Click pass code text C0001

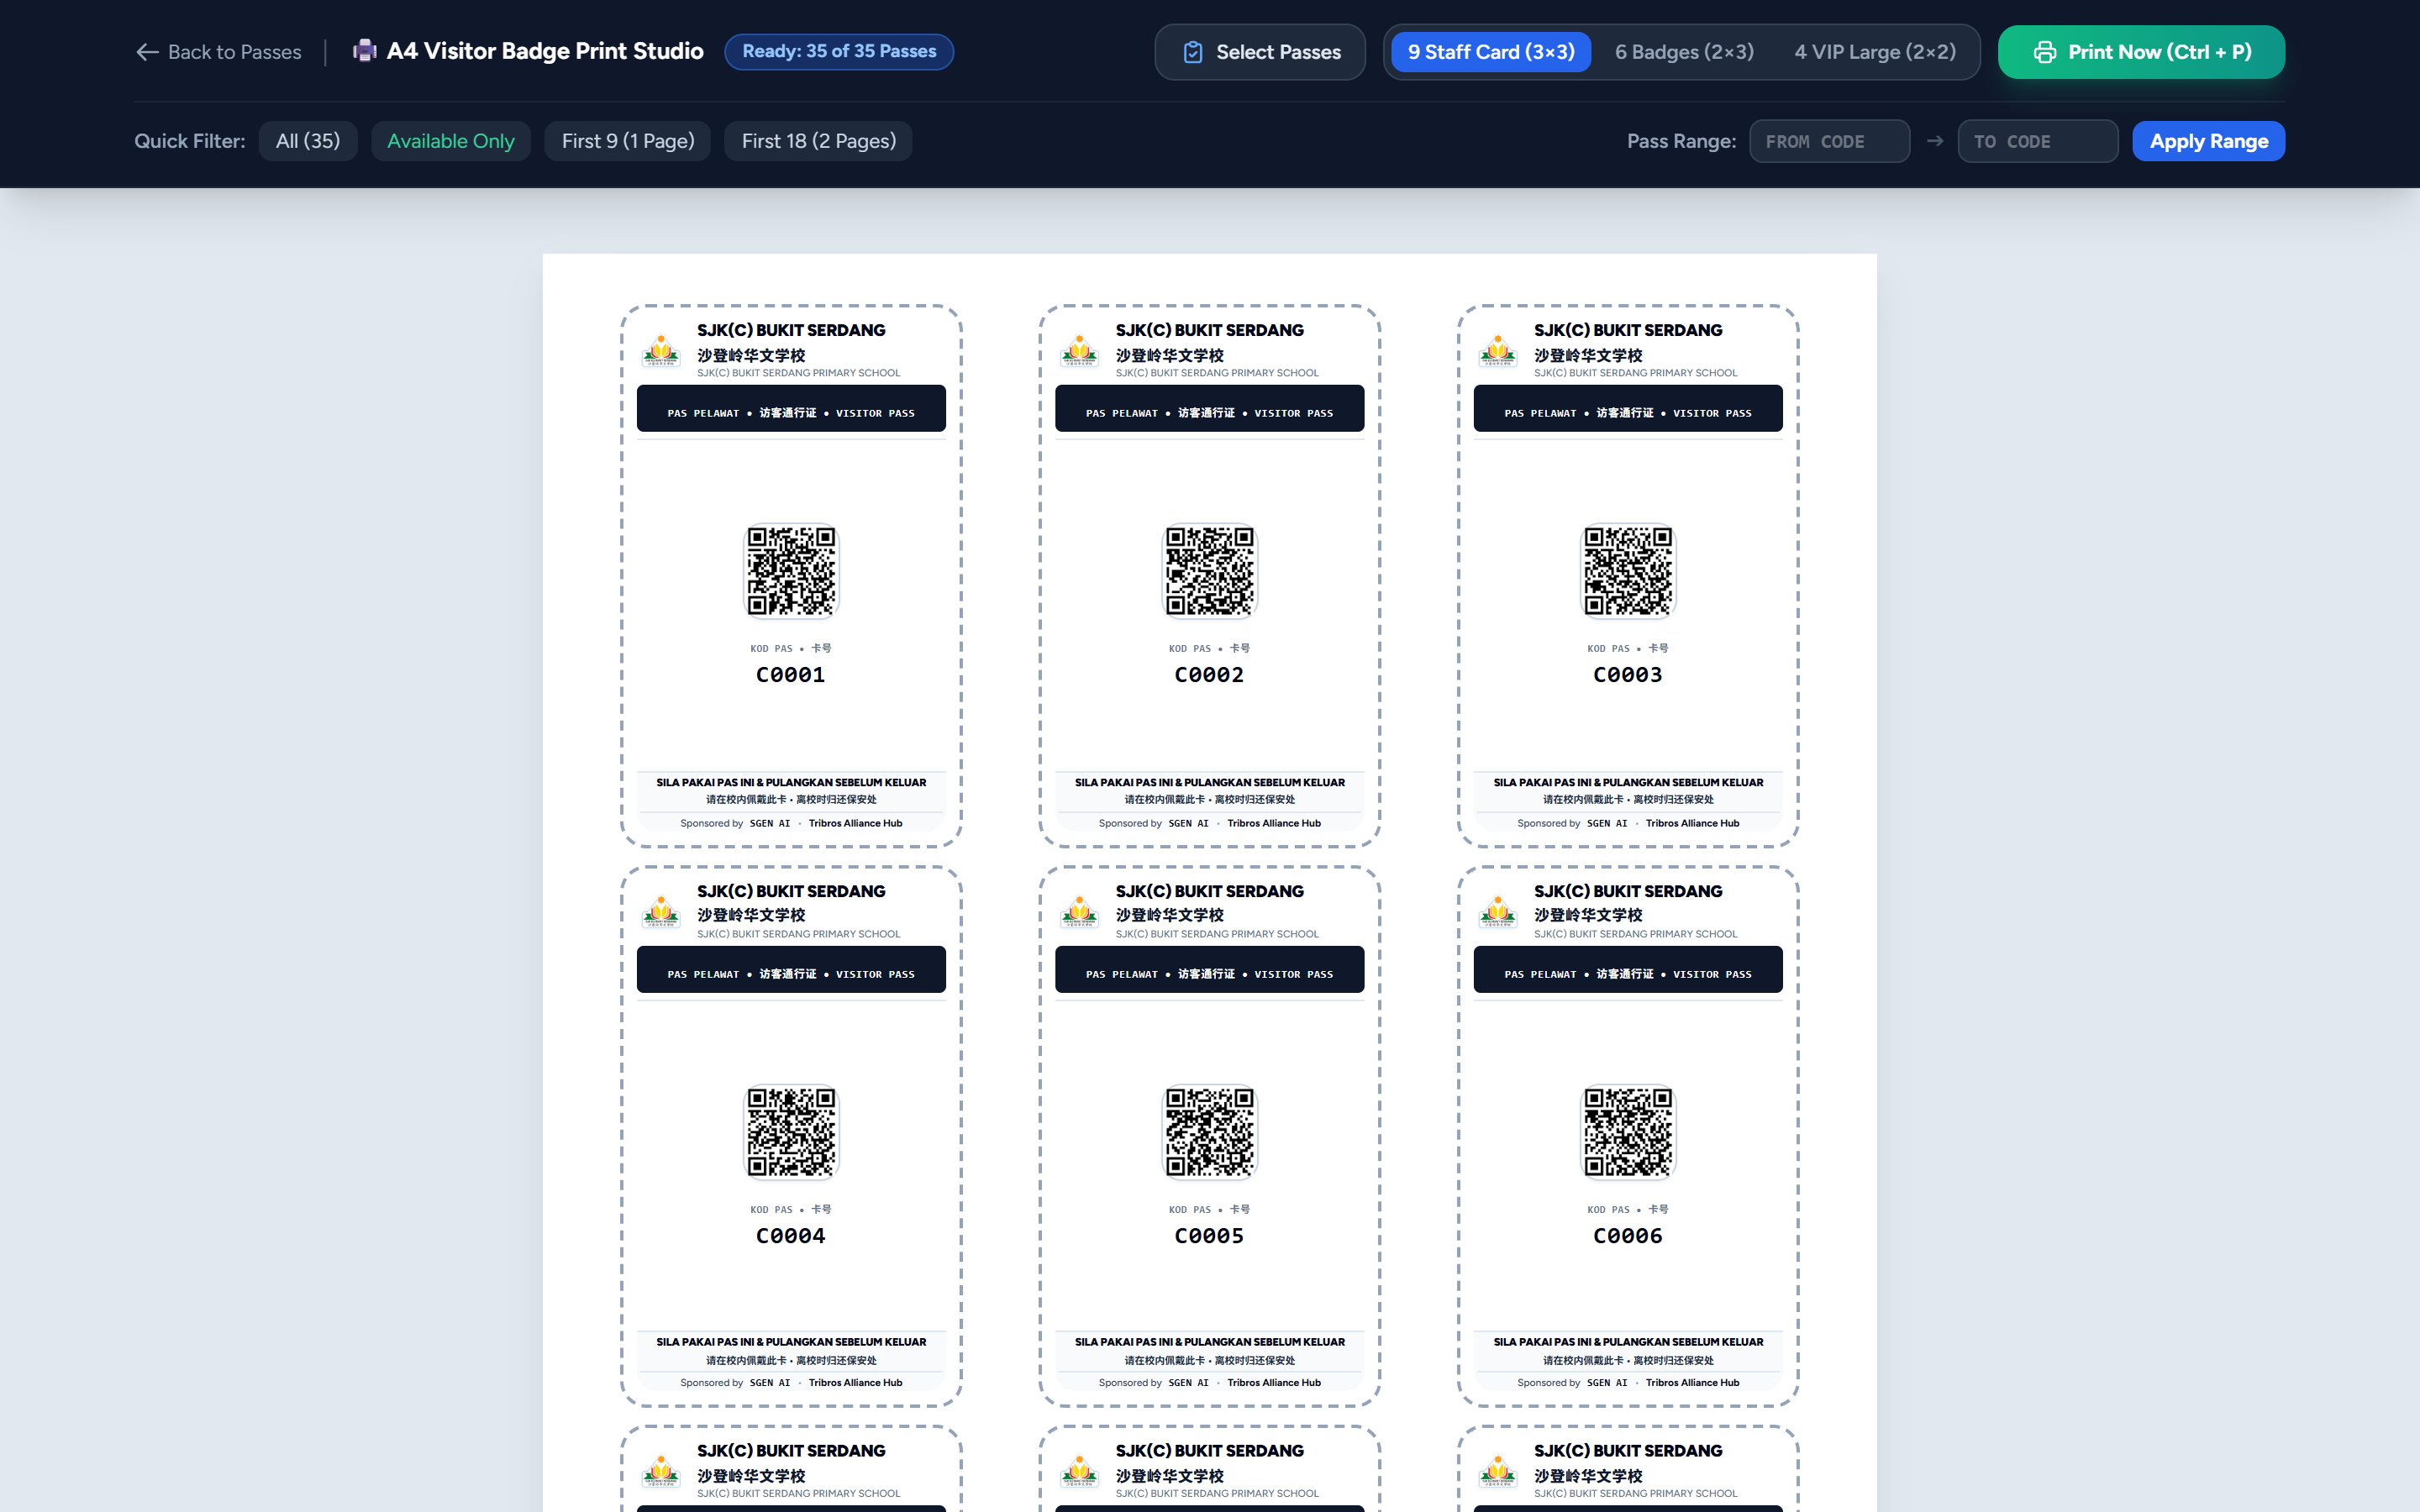[791, 675]
